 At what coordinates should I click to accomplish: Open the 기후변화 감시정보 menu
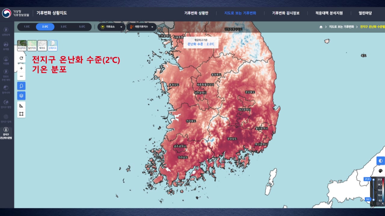coord(285,13)
